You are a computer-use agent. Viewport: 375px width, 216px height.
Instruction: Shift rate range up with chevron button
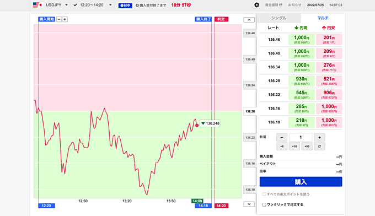(249, 20)
